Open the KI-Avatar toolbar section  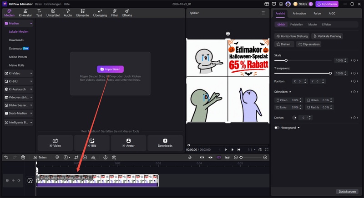click(x=25, y=13)
